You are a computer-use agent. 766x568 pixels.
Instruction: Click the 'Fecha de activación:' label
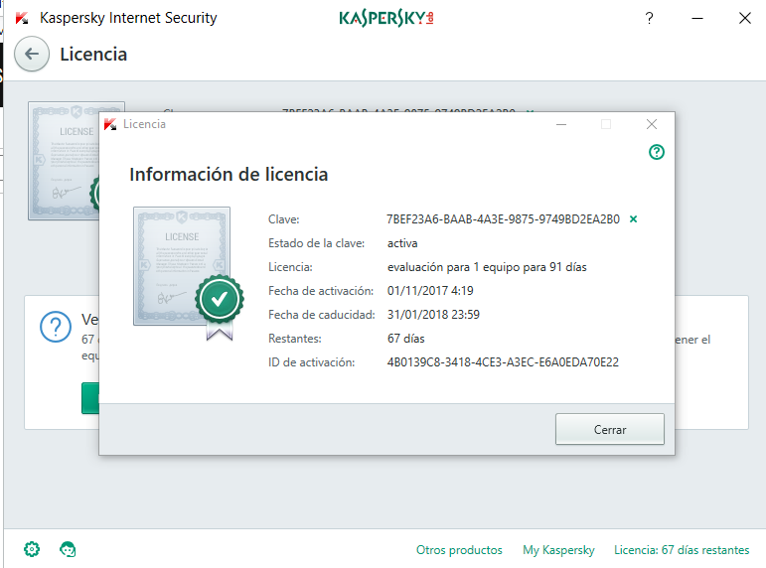(321, 291)
